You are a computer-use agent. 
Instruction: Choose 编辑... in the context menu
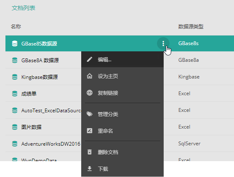pos(122,59)
